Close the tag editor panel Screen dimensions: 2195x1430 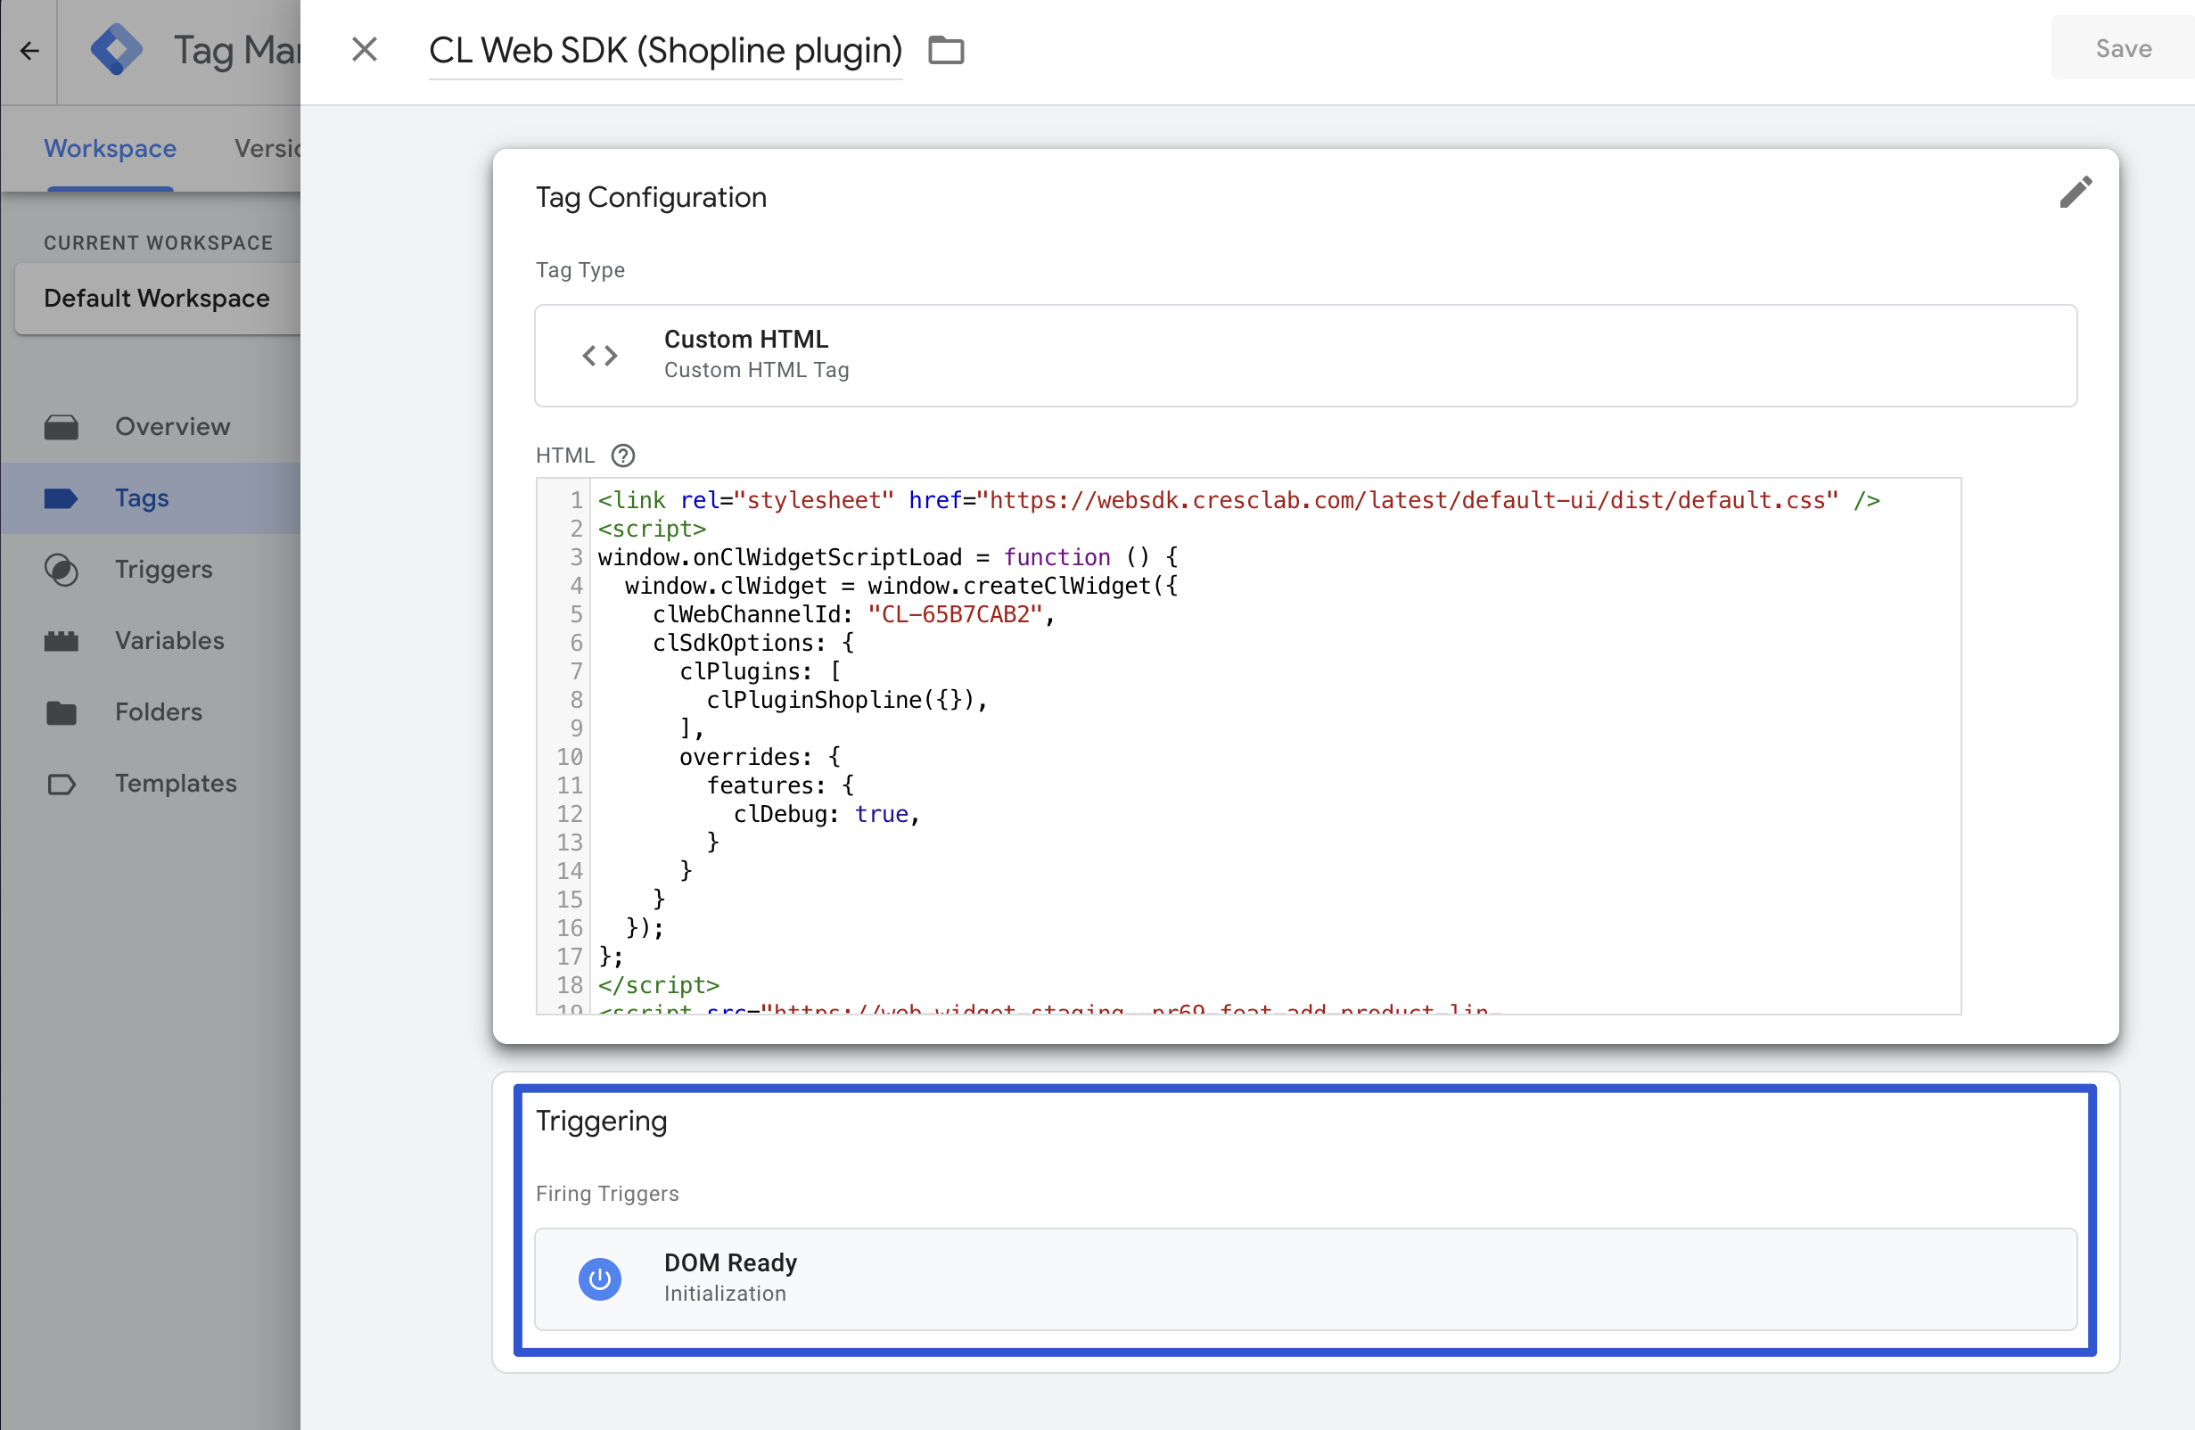click(365, 50)
